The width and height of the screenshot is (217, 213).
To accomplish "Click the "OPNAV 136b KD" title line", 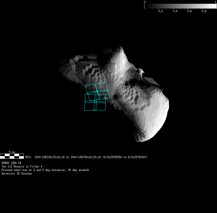I will pos(11,163).
